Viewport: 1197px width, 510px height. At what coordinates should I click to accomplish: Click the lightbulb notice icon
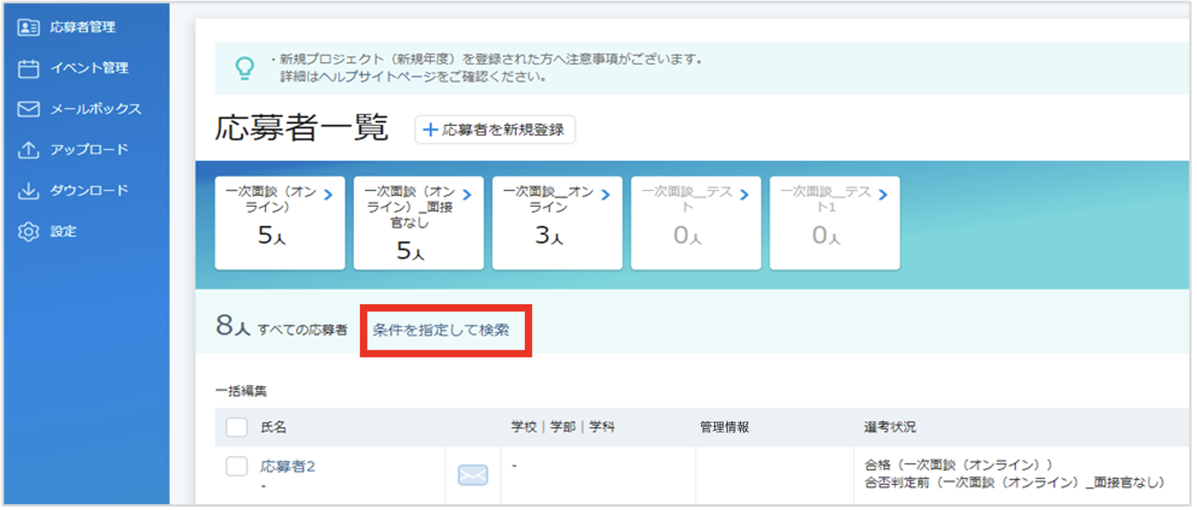click(x=244, y=68)
